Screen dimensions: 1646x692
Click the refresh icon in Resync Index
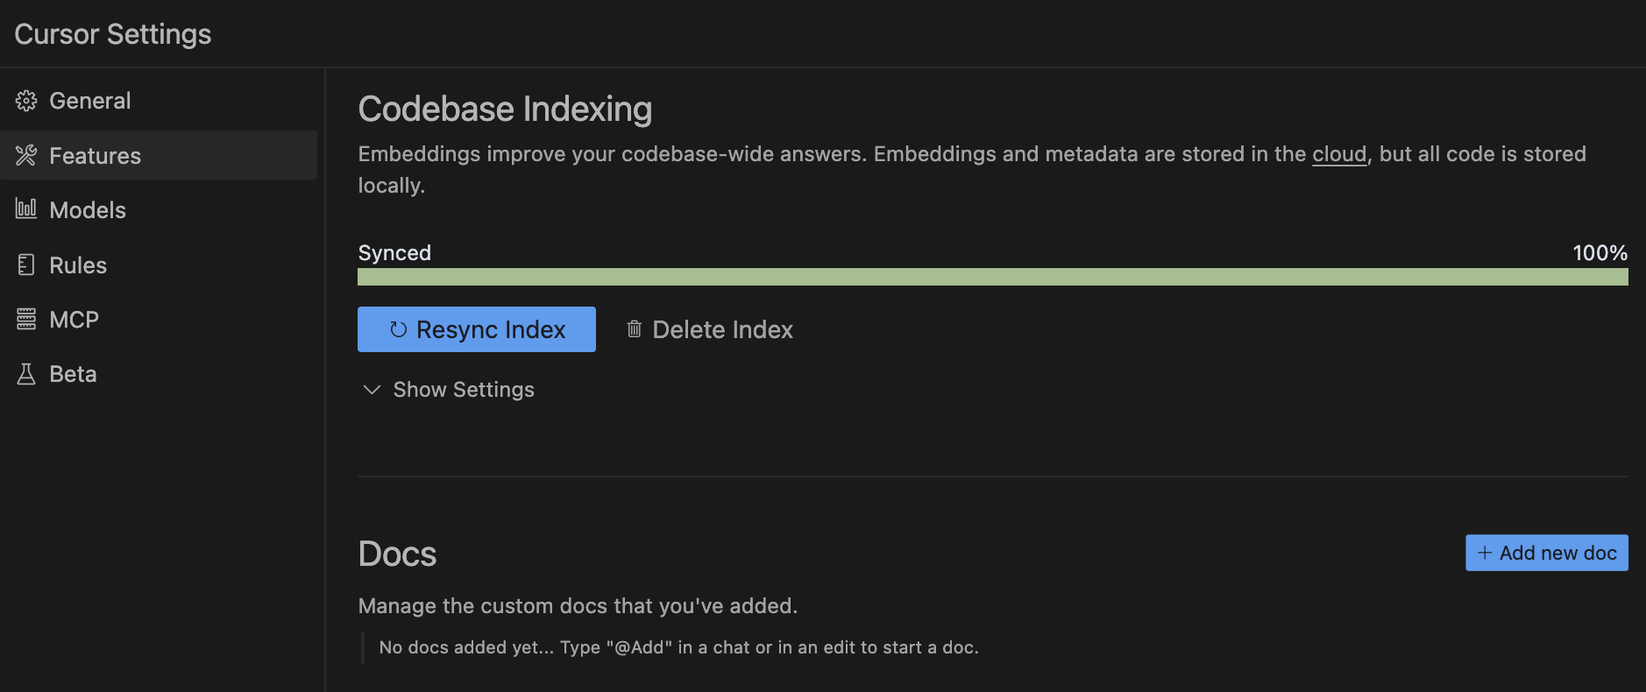click(399, 329)
